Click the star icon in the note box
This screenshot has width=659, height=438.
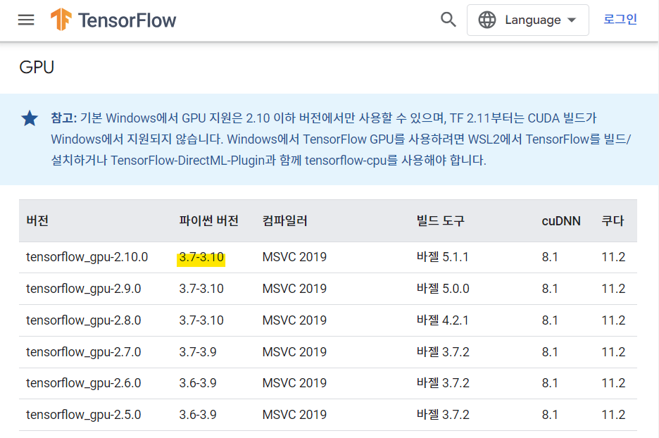(30, 118)
